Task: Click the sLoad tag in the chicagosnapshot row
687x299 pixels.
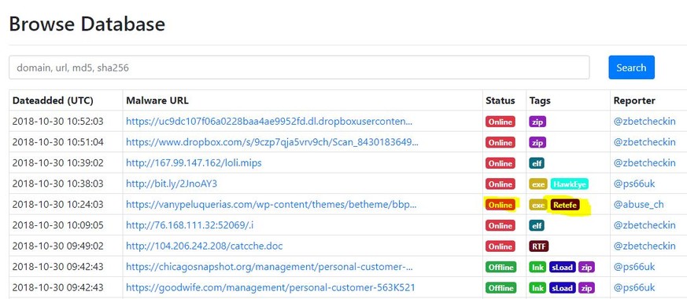Action: (562, 267)
